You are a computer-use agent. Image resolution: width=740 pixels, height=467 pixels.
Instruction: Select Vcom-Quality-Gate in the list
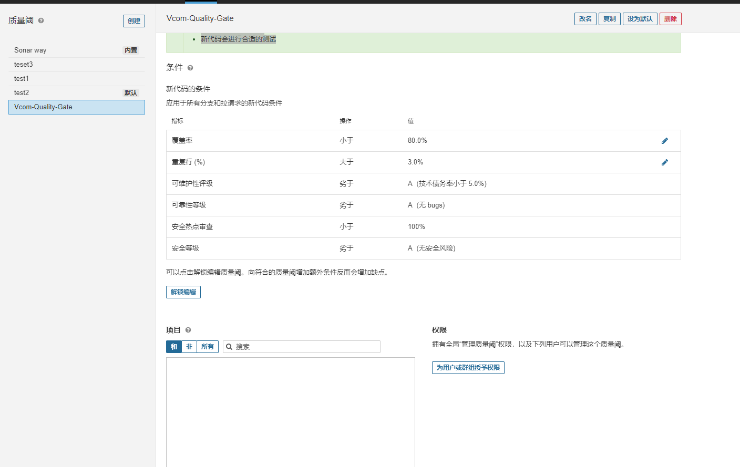[77, 107]
